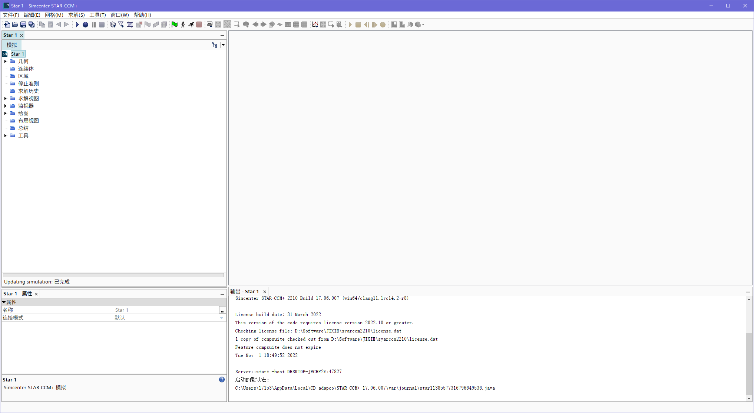This screenshot has width=754, height=413.
Task: Click the walking figure Step icon
Action: point(183,24)
